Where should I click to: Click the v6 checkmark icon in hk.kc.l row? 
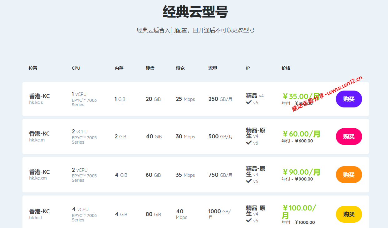[249, 220]
